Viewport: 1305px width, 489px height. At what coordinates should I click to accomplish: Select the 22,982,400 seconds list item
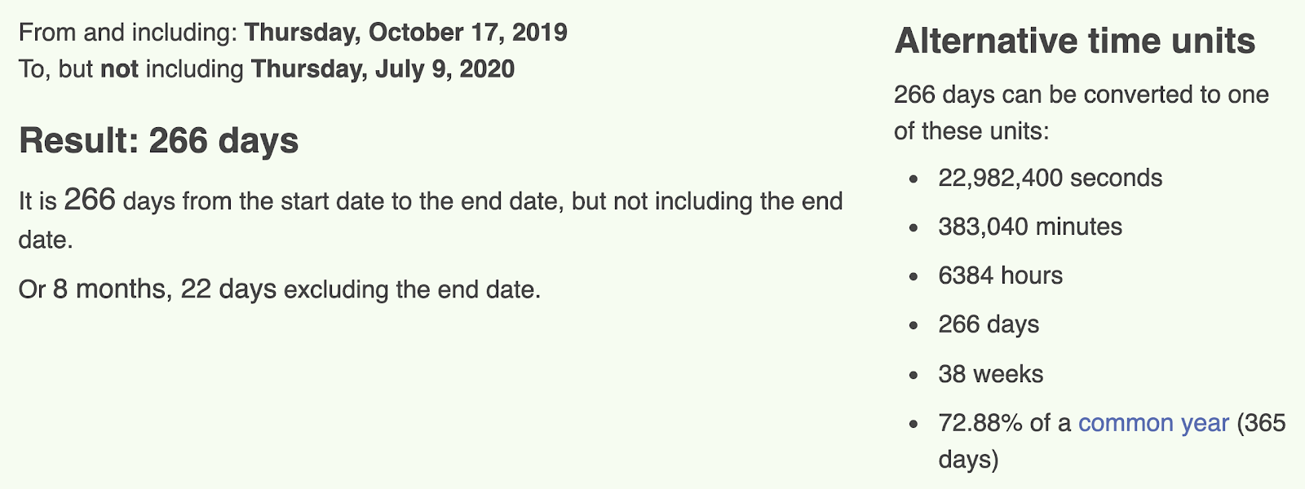point(1051,178)
